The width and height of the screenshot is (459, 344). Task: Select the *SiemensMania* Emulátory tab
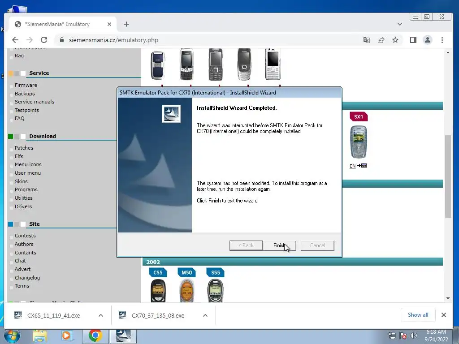point(63,24)
